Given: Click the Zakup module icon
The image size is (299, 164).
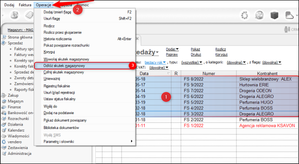Looking at the screenshot, I should coord(4,95).
